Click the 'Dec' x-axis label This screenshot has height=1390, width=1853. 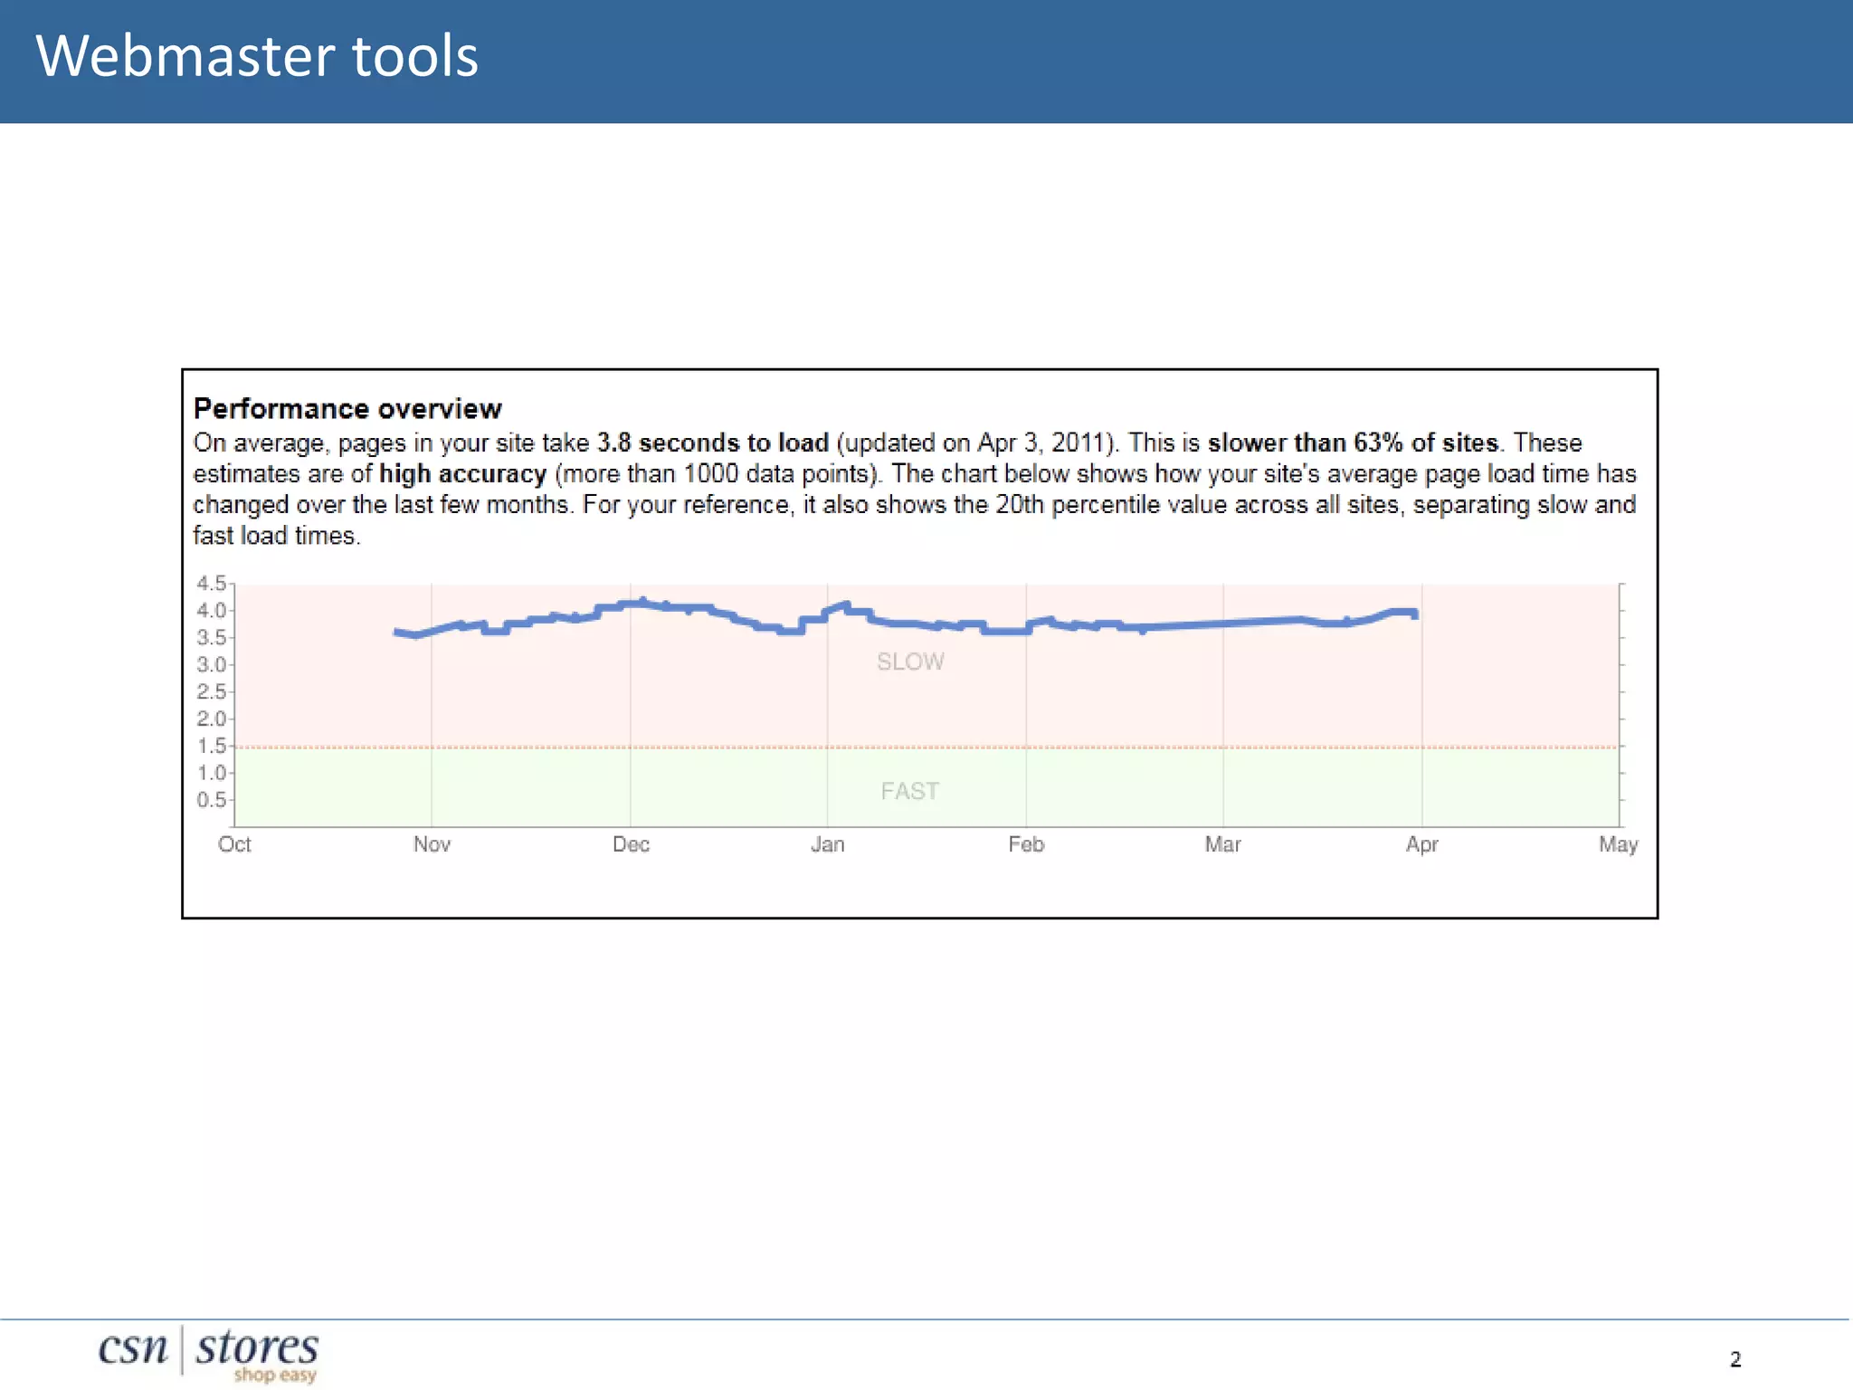click(x=631, y=844)
